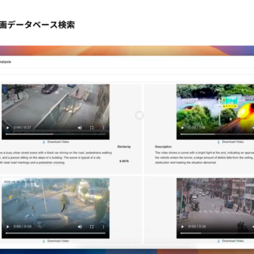The height and width of the screenshot is (254, 254).
Task: Play the 0:26 busy market street video
Action: (x=182, y=227)
